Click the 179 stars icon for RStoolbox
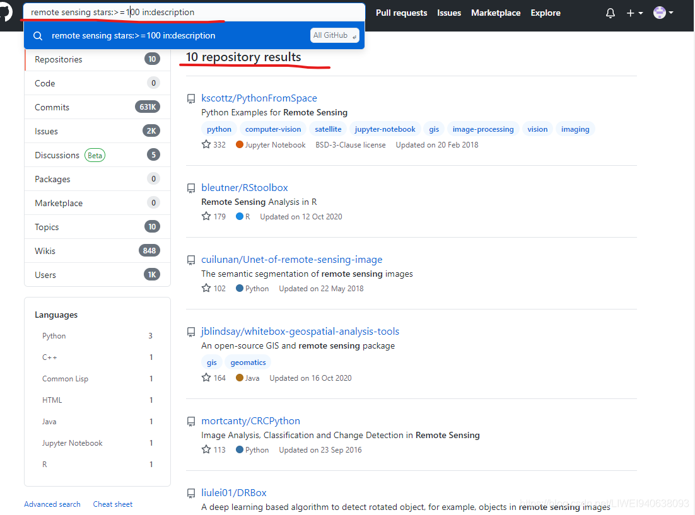 click(206, 216)
